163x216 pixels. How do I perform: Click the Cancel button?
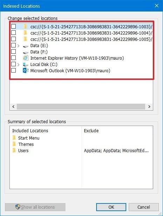[144, 207]
